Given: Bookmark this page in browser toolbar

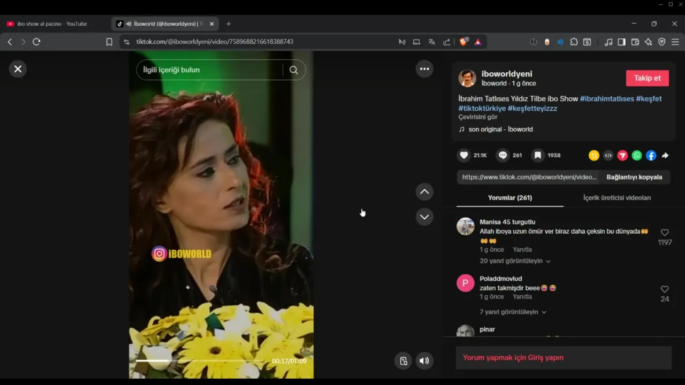Looking at the screenshot, I should pos(109,42).
